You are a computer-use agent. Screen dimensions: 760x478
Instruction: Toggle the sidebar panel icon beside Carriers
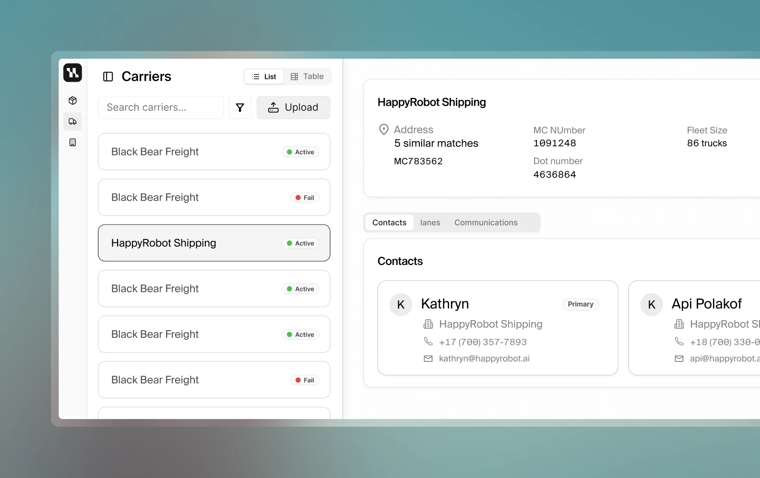pyautogui.click(x=108, y=77)
